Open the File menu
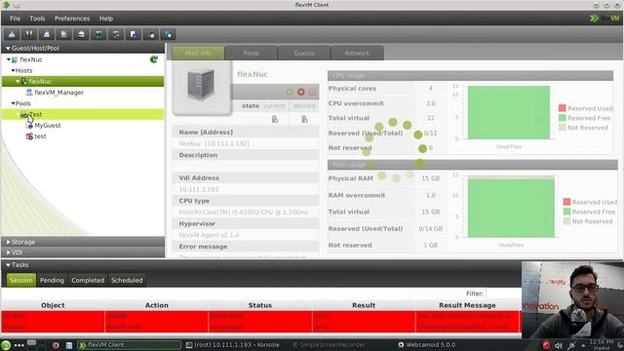The height and width of the screenshot is (351, 624). [x=16, y=19]
